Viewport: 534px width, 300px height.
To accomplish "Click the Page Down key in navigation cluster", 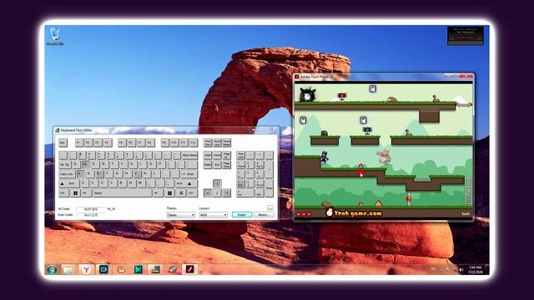I will pyautogui.click(x=227, y=165).
